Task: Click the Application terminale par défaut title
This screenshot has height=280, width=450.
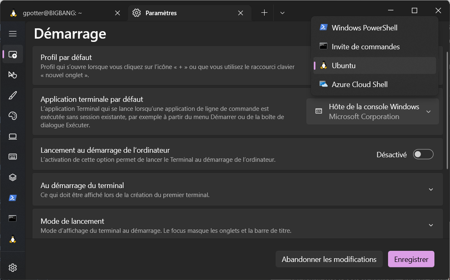Action: (x=91, y=99)
